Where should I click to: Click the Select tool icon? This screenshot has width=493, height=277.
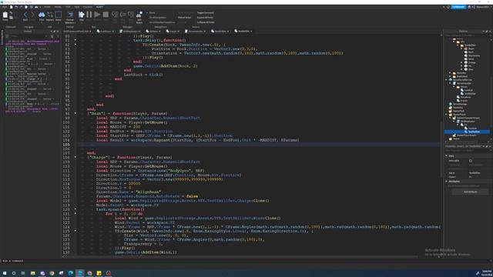point(59,15)
